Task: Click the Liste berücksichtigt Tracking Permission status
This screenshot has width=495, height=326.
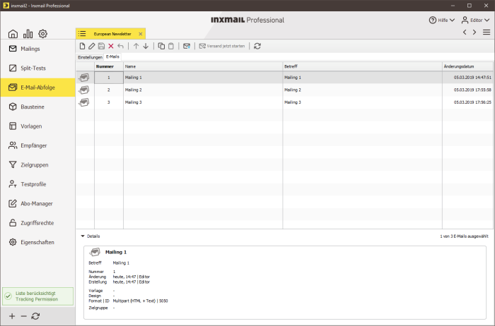Action: [38, 296]
